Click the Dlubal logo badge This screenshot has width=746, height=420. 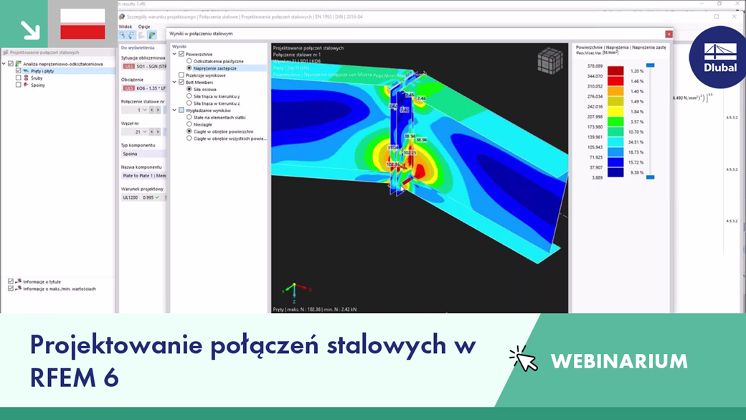tap(719, 57)
